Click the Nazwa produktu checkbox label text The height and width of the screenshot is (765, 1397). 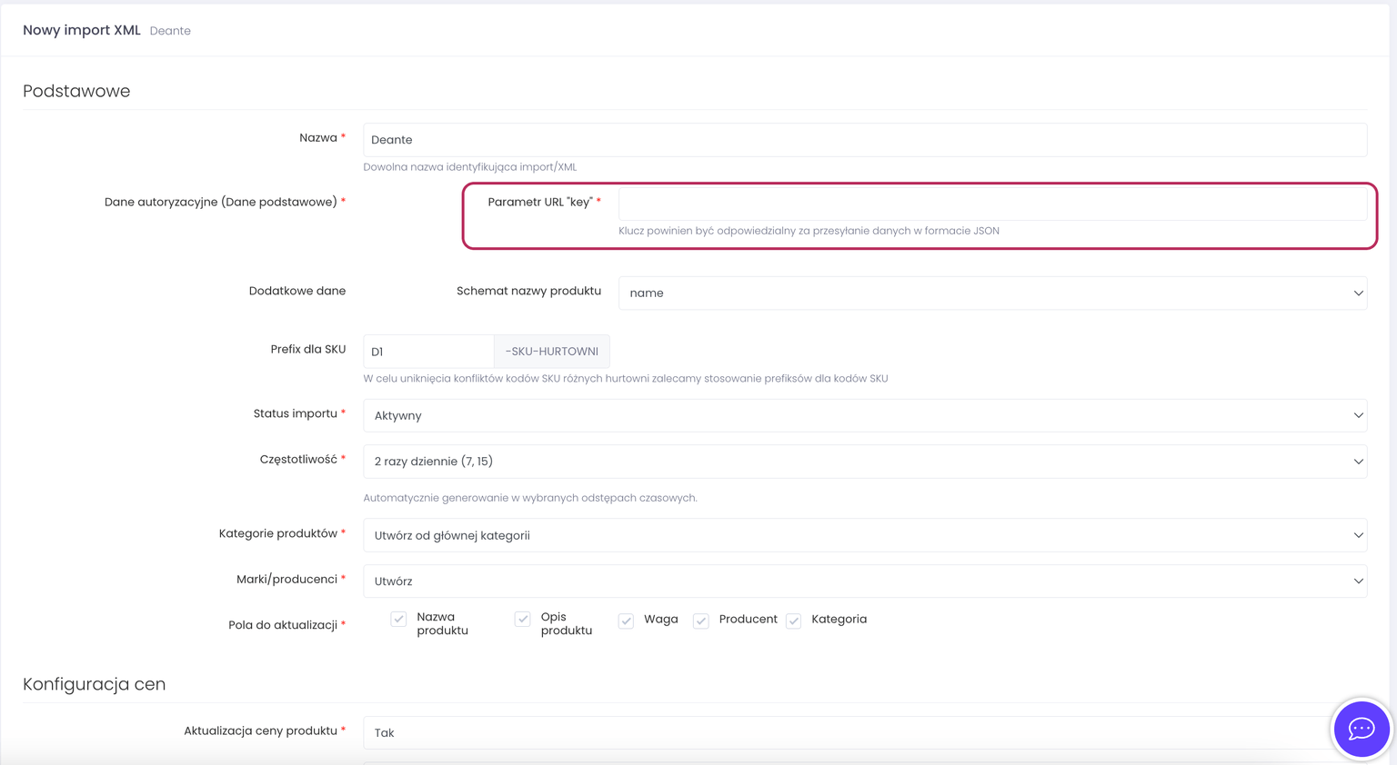pyautogui.click(x=442, y=623)
